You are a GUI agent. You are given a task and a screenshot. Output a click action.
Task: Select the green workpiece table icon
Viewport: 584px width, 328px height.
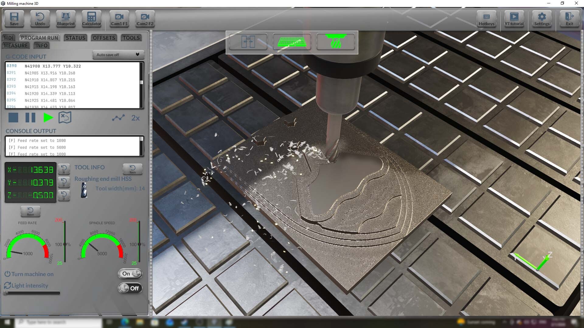(x=292, y=42)
